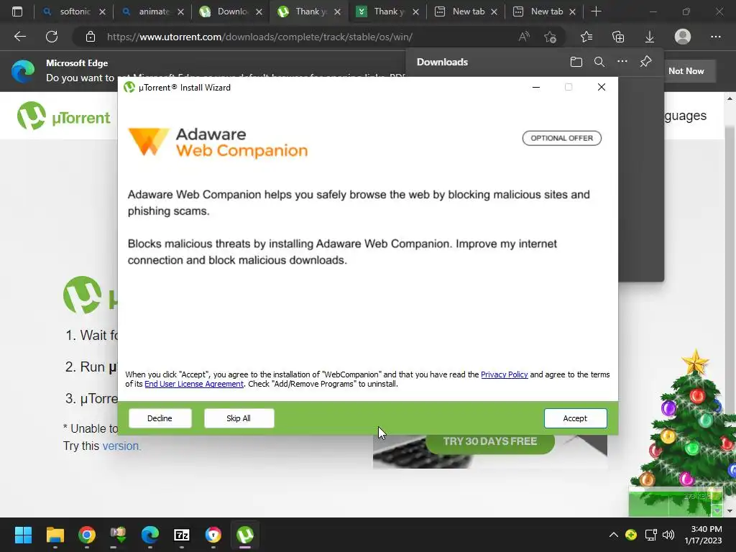
Task: Switch to the Downlo µTorrent tab
Action: tap(231, 11)
